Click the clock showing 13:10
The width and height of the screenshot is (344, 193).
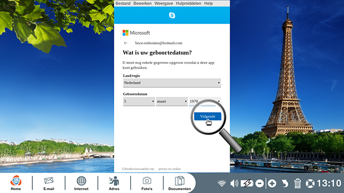pyautogui.click(x=329, y=183)
